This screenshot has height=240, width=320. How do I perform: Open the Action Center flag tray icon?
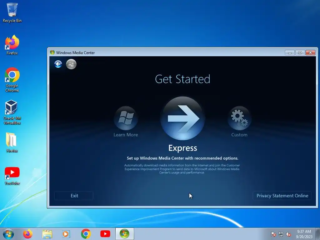pos(273,234)
